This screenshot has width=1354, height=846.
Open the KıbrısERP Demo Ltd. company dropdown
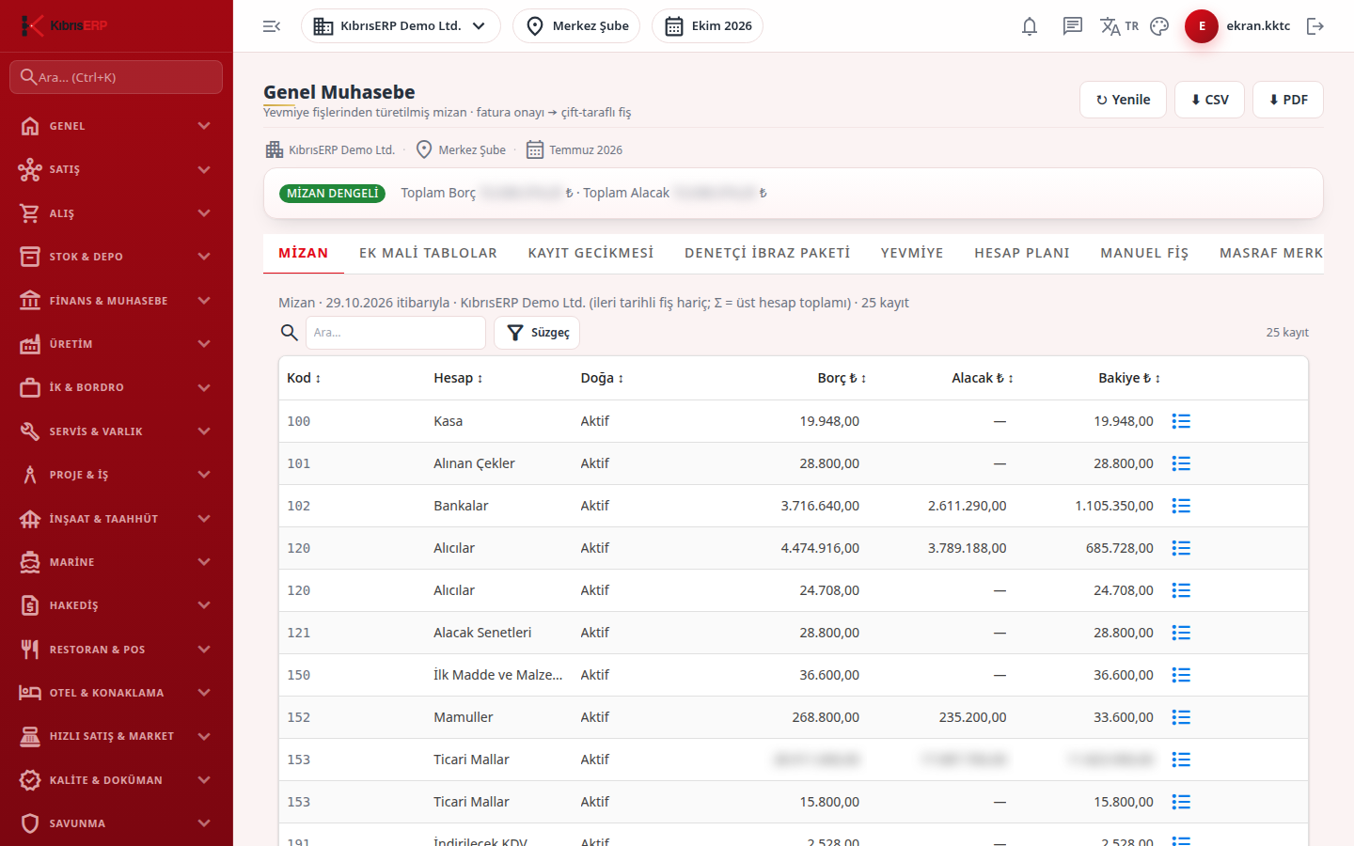[401, 26]
